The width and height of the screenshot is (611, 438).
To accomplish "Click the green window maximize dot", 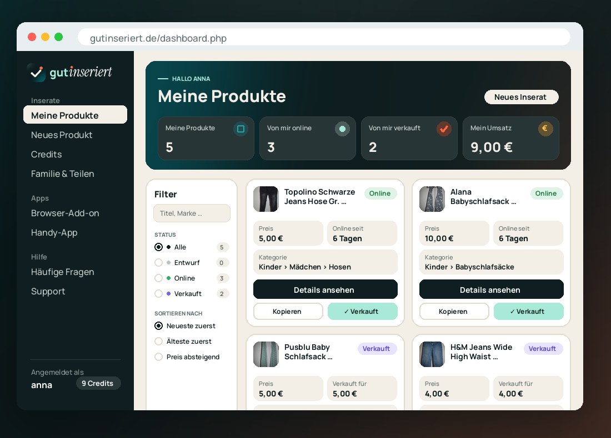I will [x=58, y=37].
